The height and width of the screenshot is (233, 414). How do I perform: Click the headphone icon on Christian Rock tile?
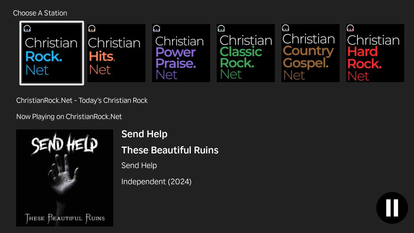(27, 28)
